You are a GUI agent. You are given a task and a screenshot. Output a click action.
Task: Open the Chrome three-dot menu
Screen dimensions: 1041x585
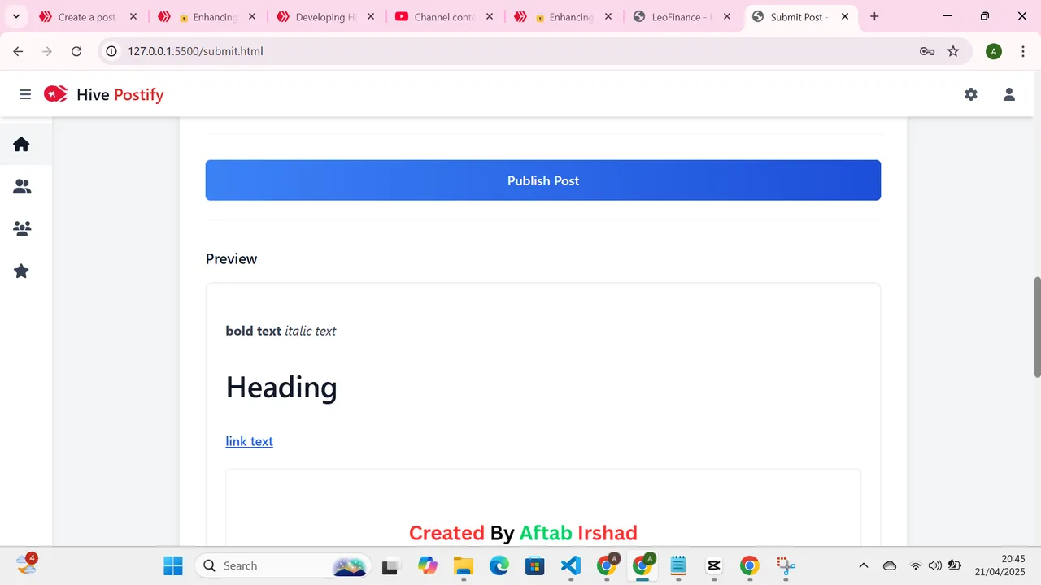[x=1022, y=51]
